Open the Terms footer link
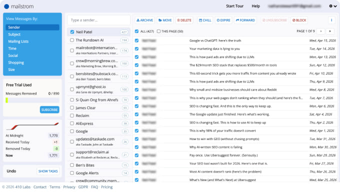 pyautogui.click(x=55, y=187)
